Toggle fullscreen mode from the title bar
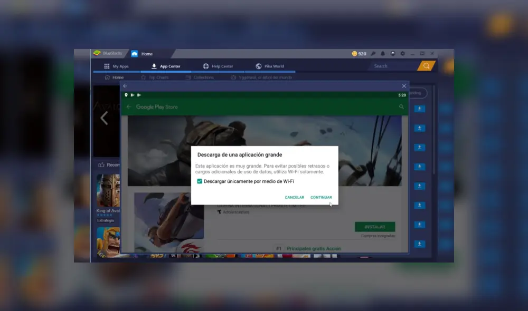528x311 pixels. 422,53
